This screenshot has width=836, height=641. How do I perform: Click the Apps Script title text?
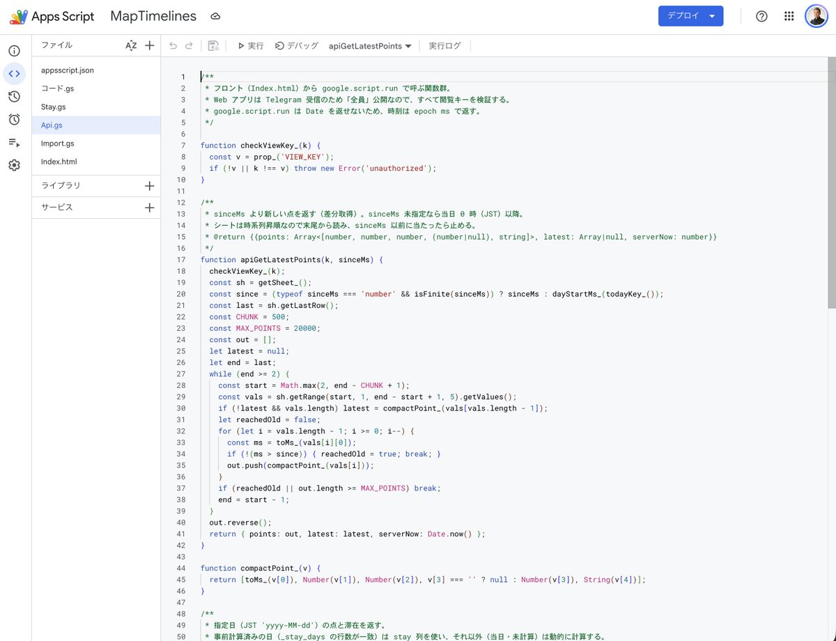(63, 17)
